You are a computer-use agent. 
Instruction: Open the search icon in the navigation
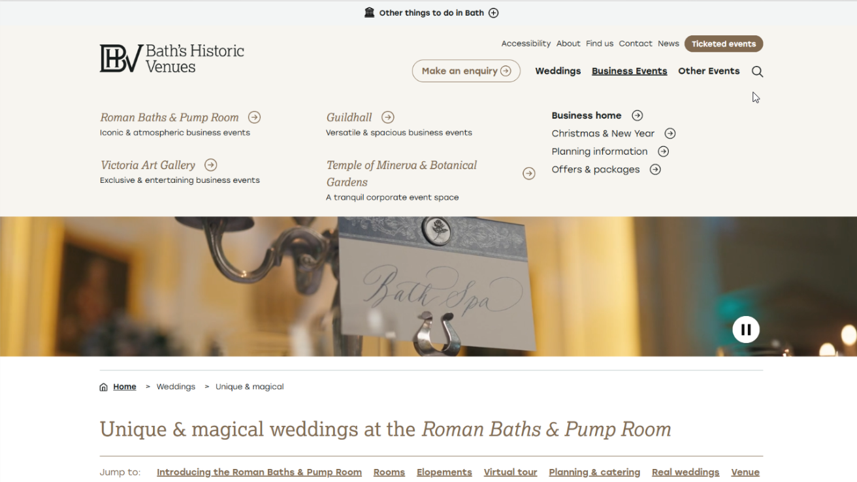click(757, 71)
